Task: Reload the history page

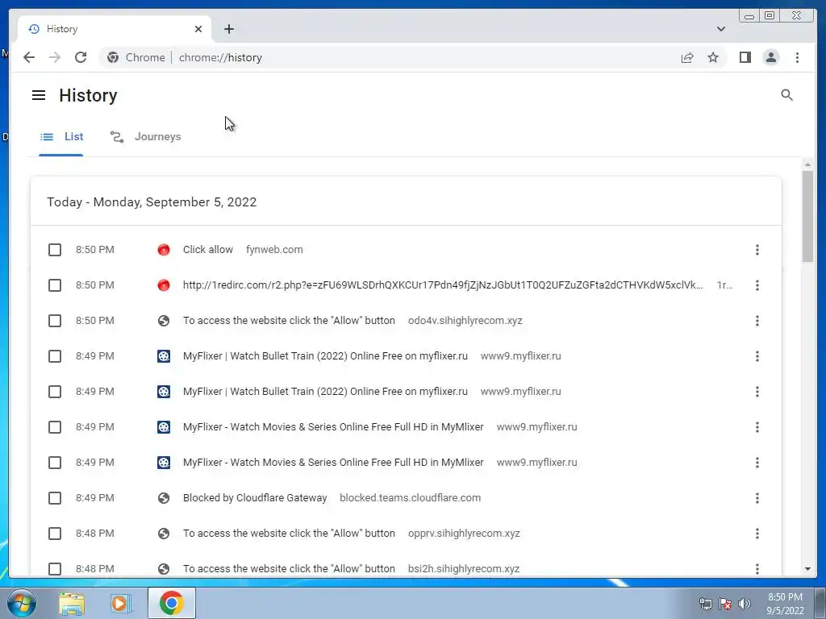Action: coord(81,57)
